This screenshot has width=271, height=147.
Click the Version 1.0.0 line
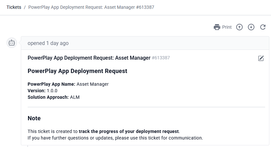point(42,91)
